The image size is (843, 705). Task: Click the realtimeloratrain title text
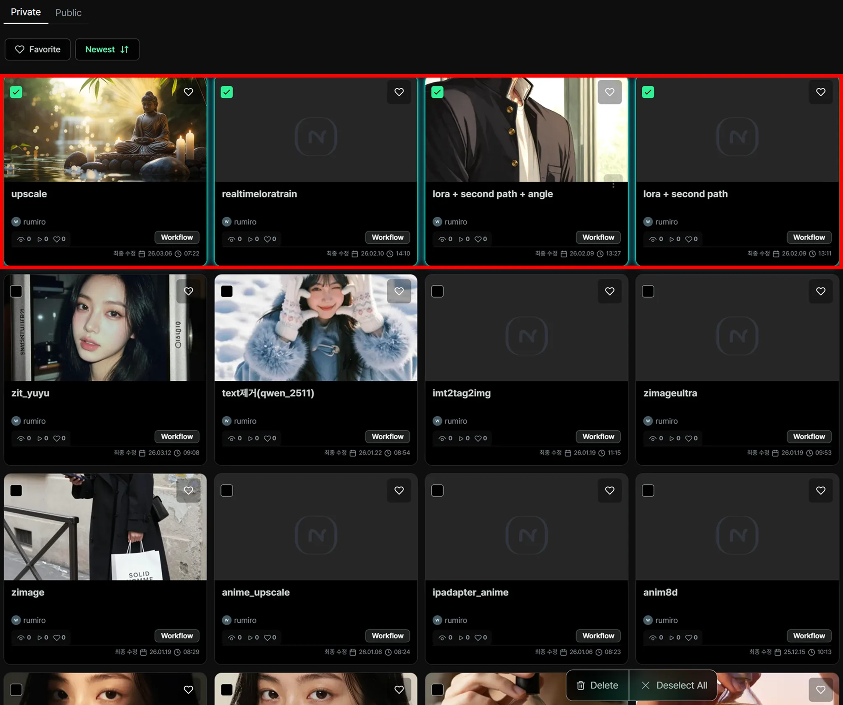[259, 194]
